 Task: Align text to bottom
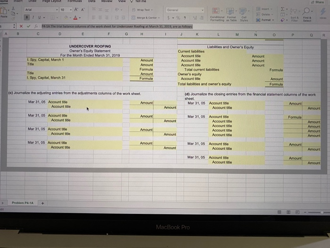coord(107,10)
